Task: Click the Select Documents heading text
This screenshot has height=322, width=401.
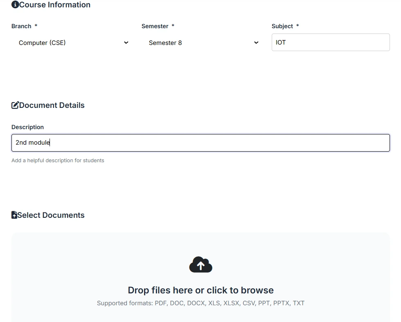Action: (51, 215)
